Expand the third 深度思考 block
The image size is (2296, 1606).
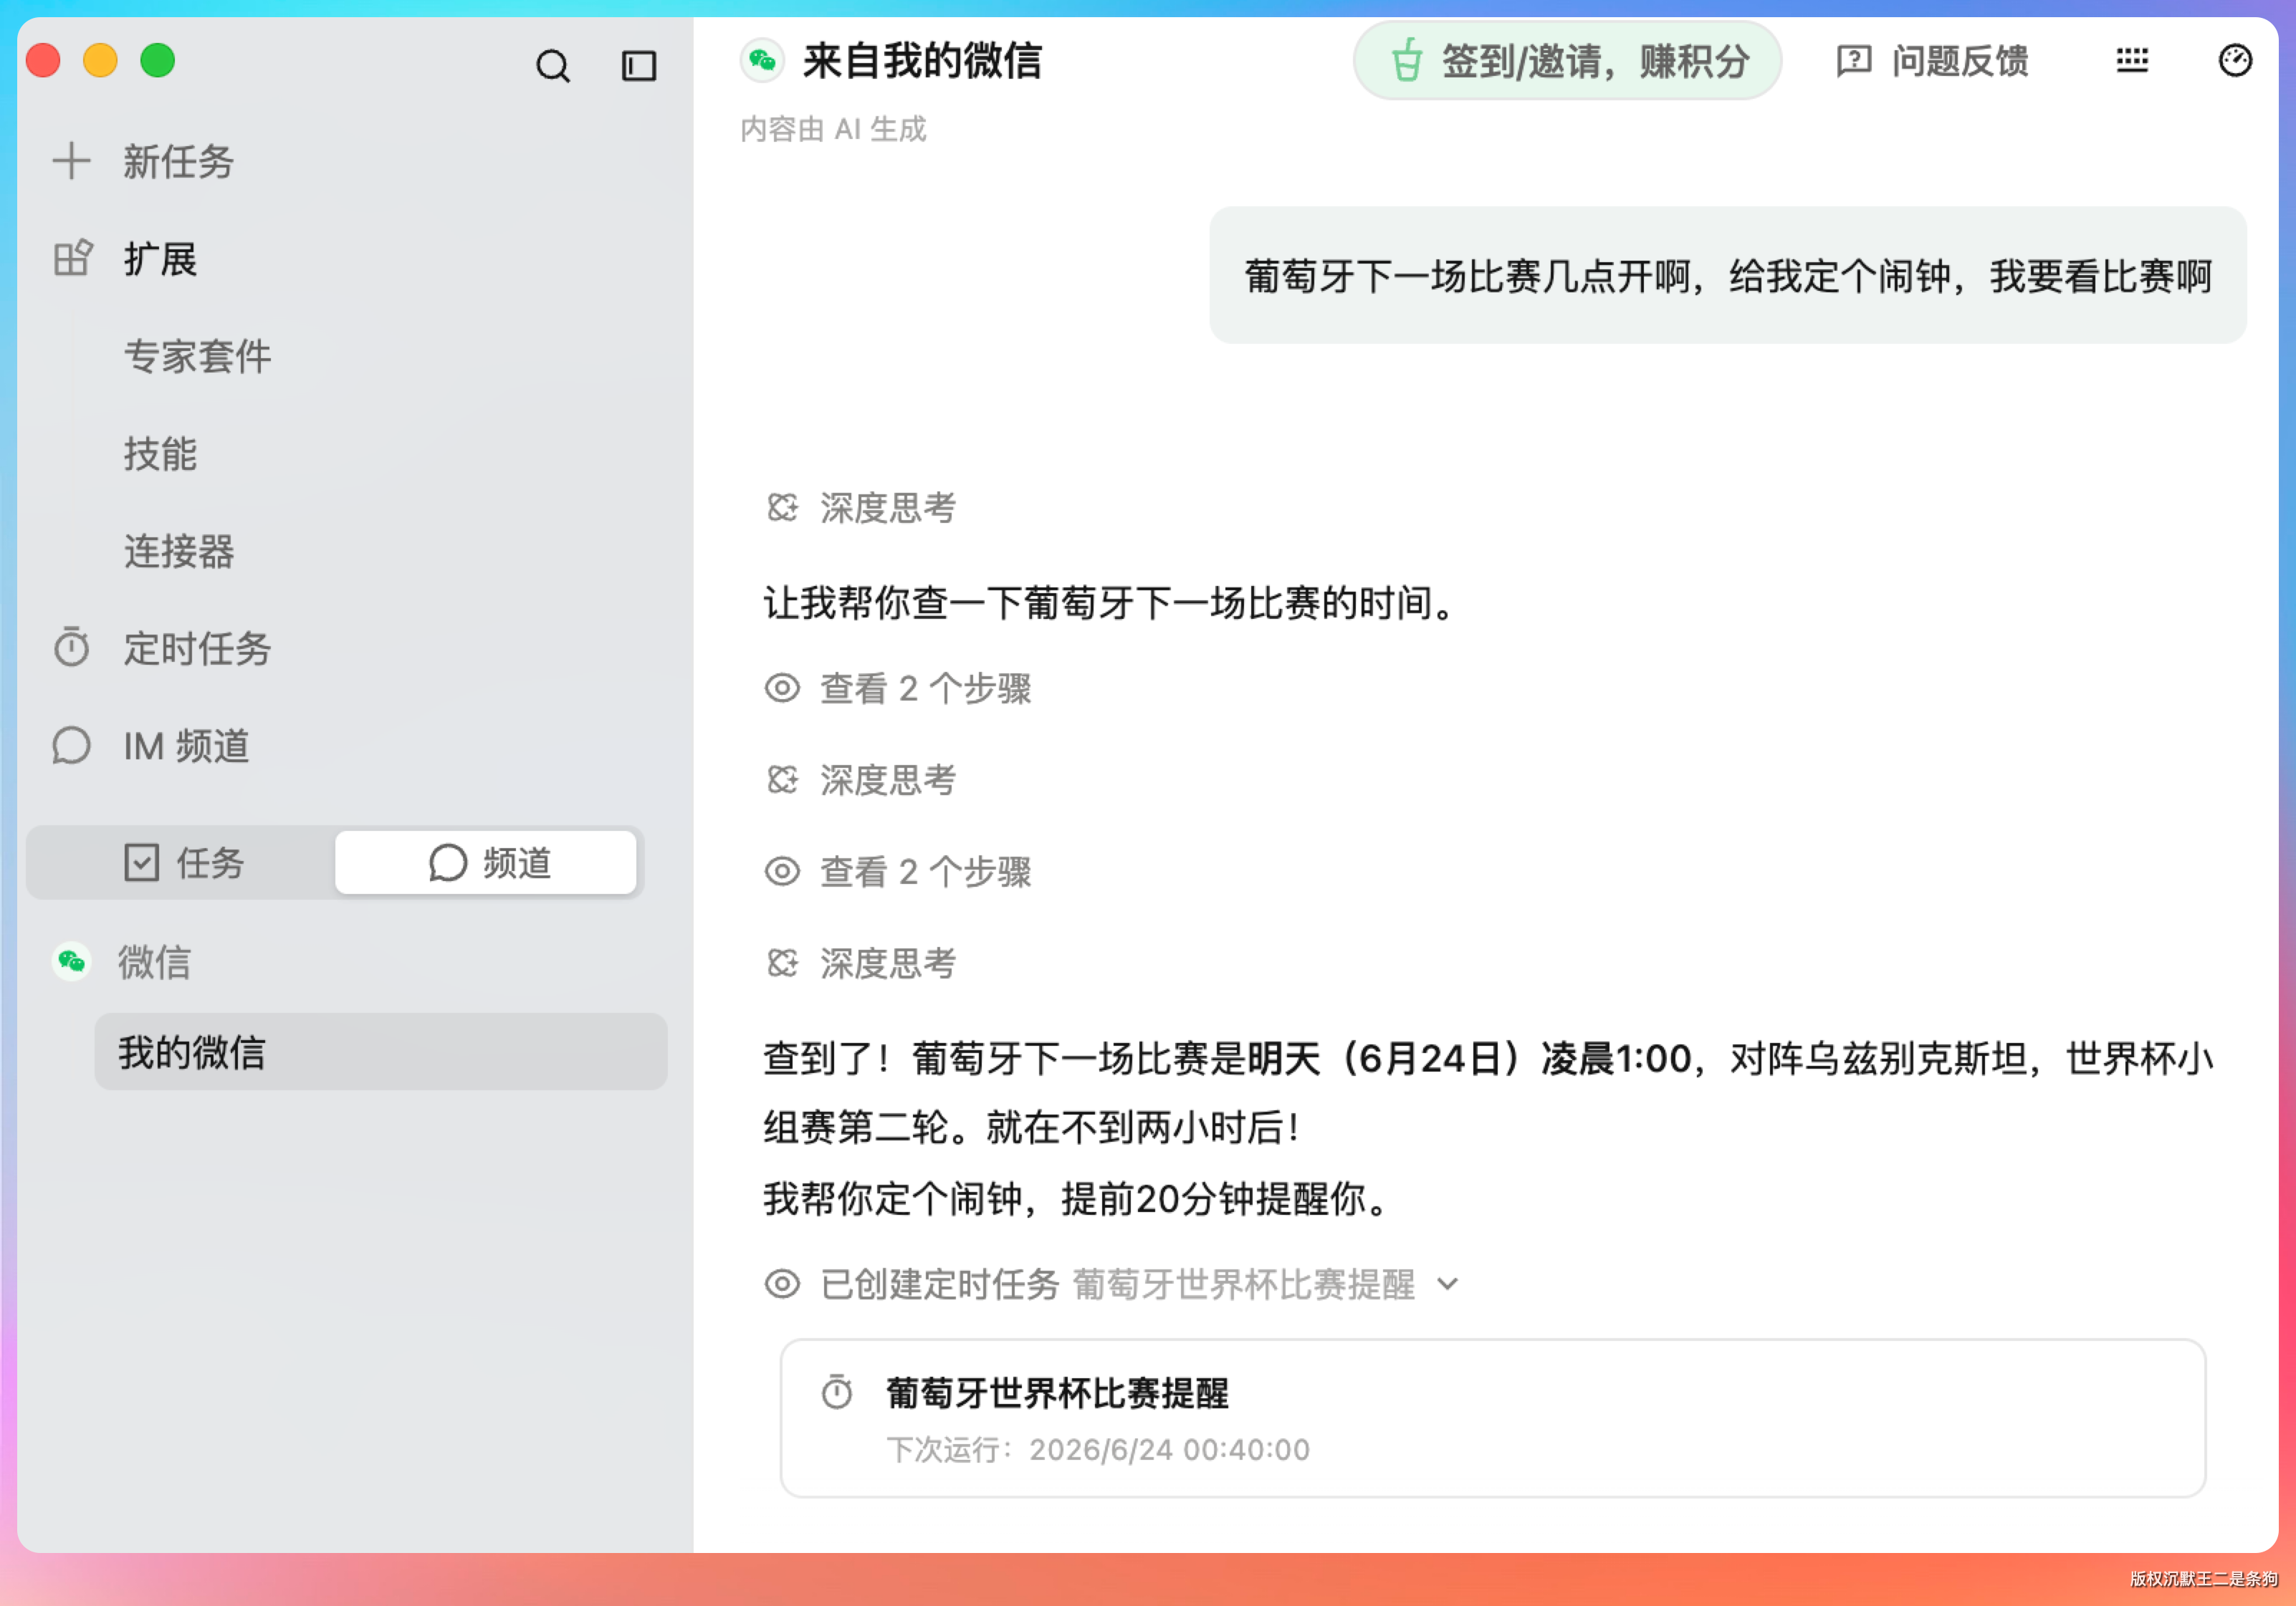[x=861, y=963]
